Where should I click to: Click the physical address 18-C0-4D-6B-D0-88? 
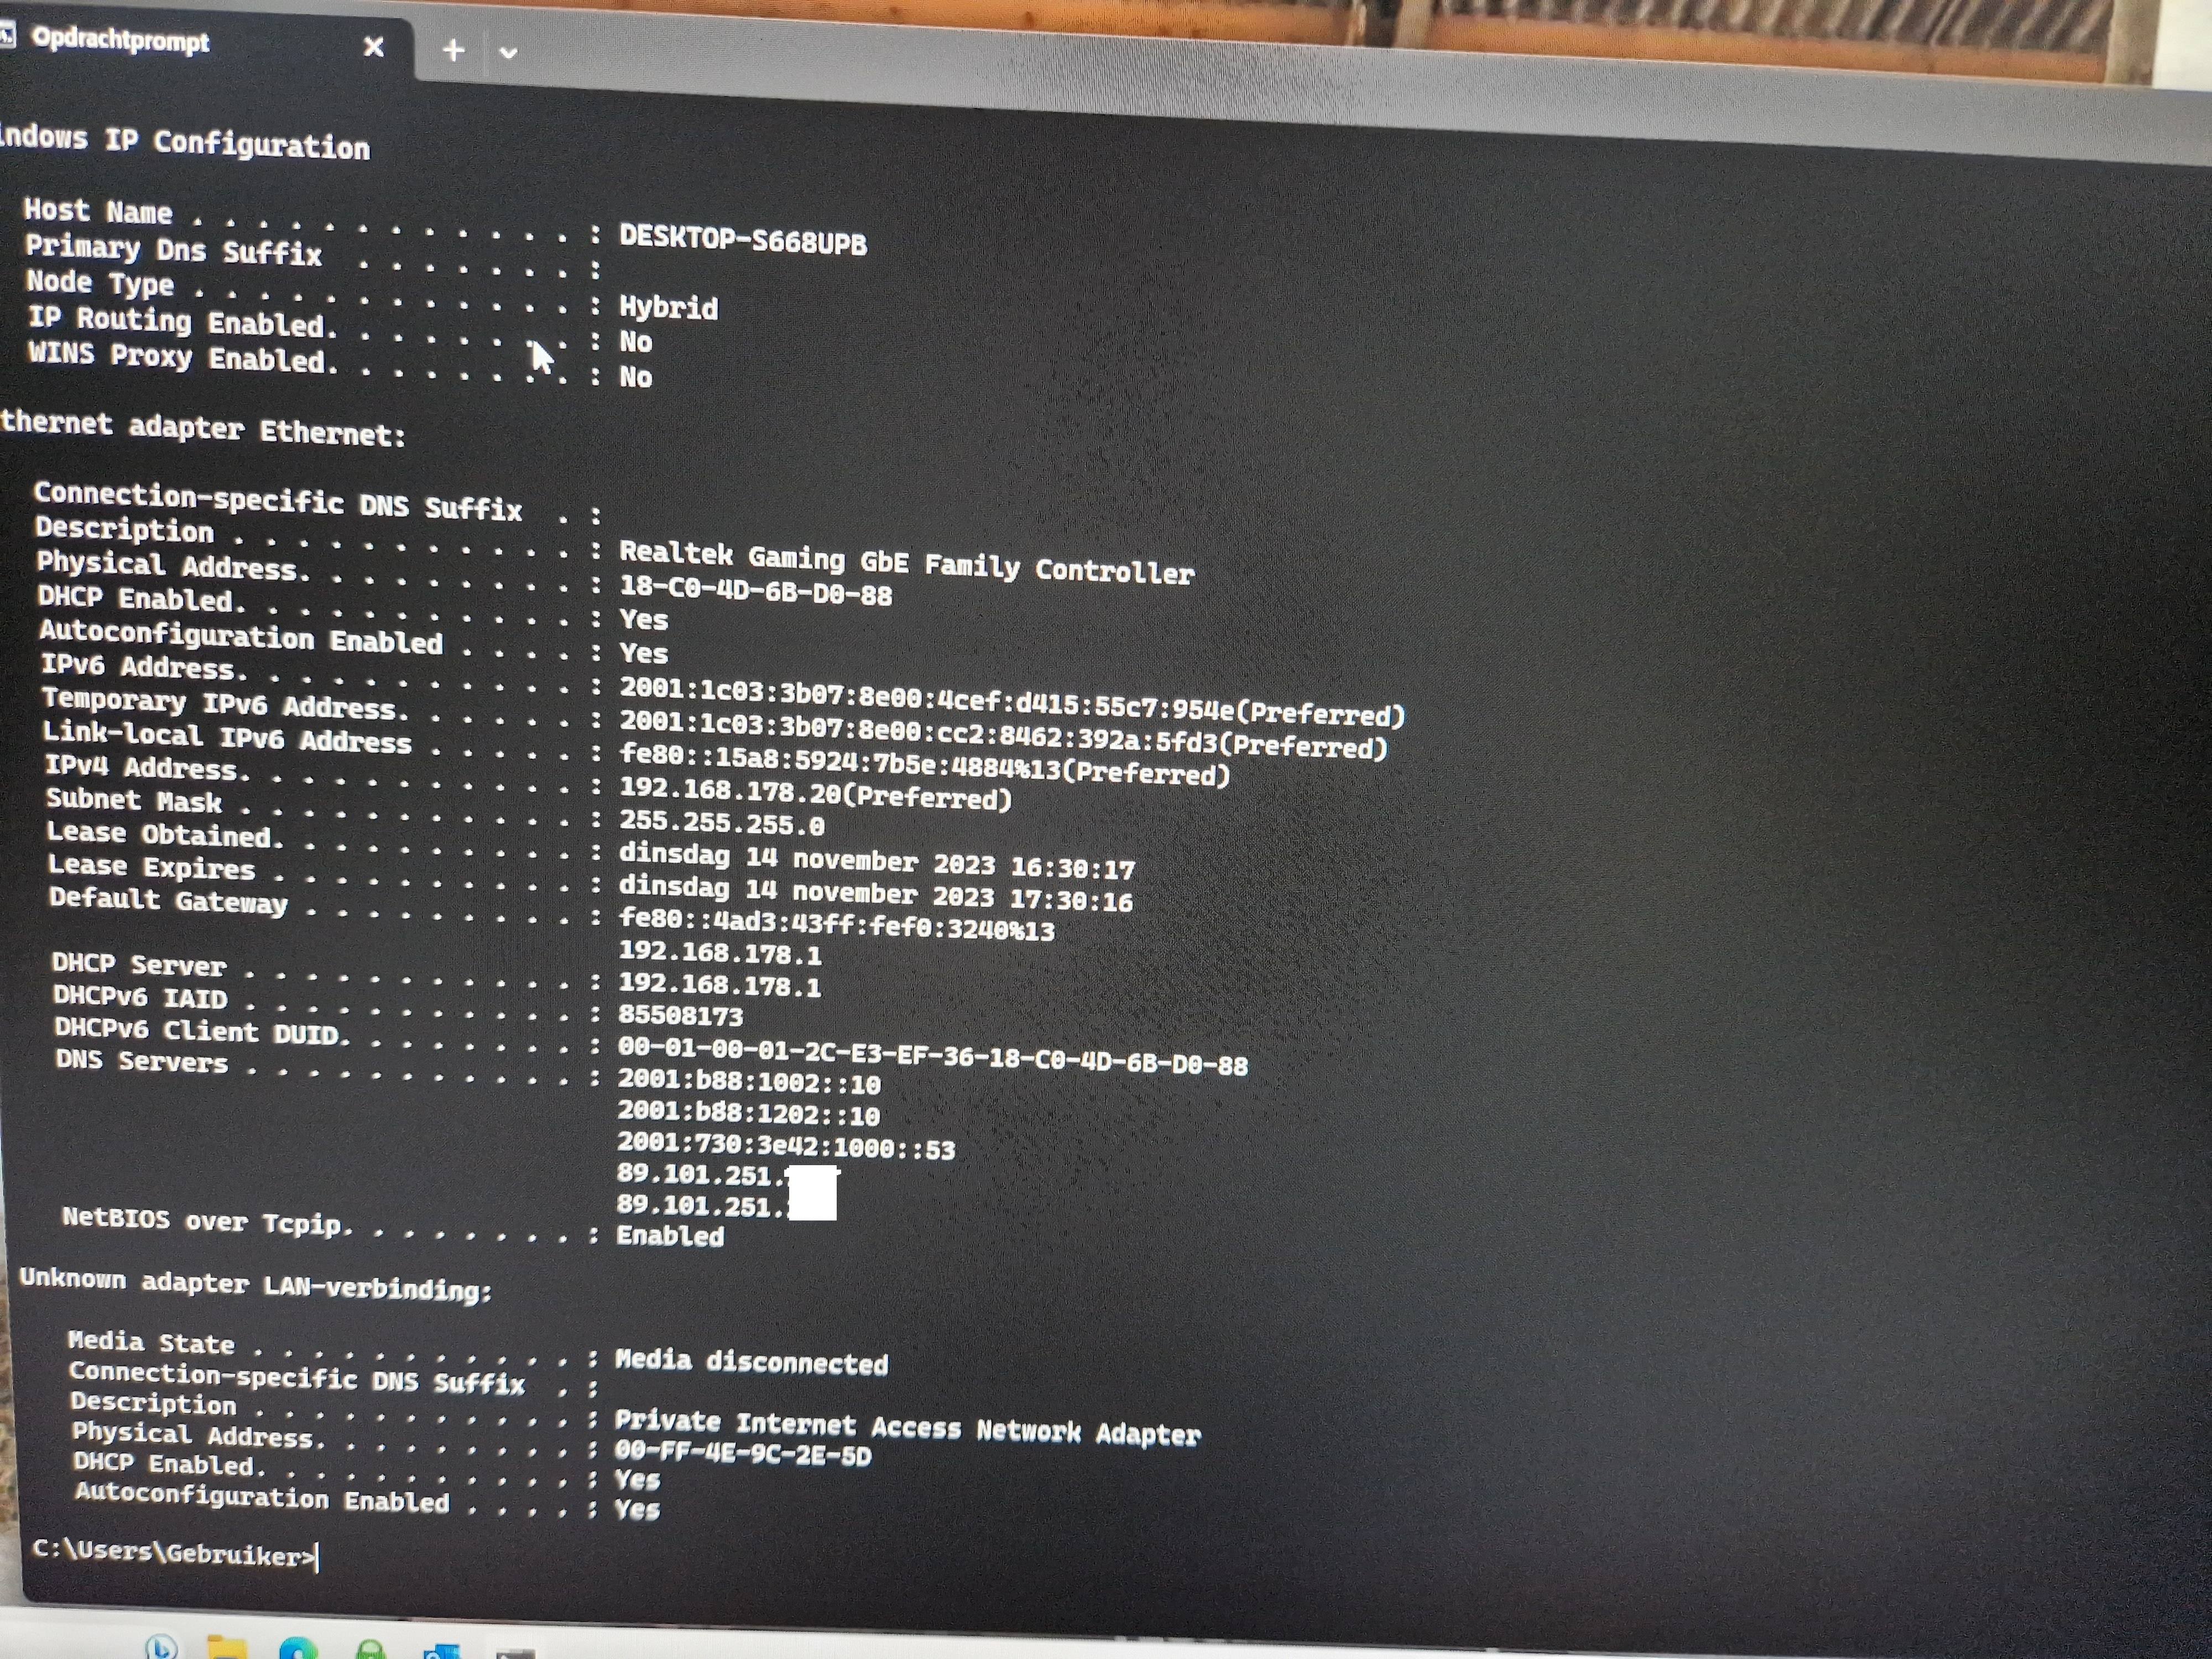pos(755,591)
